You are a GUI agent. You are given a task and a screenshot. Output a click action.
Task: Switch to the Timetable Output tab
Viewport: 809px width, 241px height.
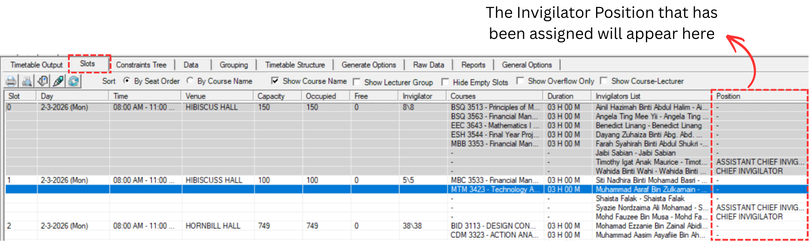(37, 65)
